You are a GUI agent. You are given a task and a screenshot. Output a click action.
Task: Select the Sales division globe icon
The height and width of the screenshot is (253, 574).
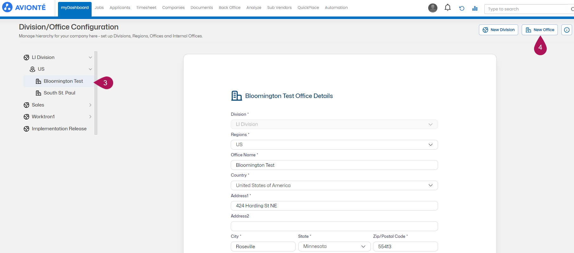pos(27,105)
